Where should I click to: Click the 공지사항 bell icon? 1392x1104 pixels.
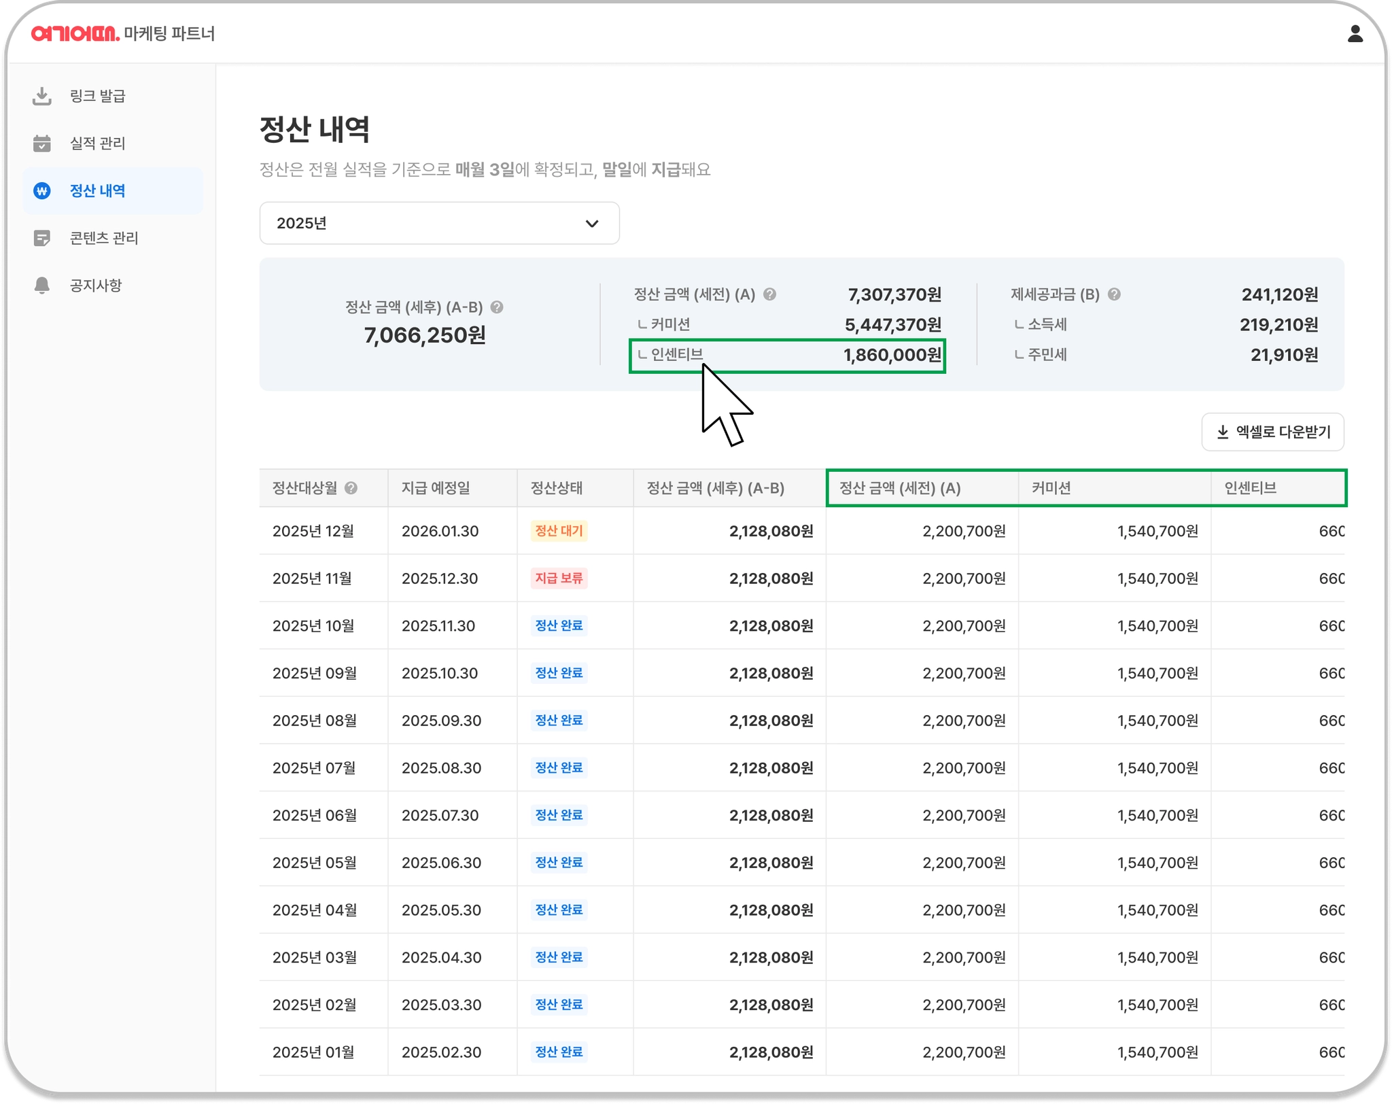coord(42,286)
